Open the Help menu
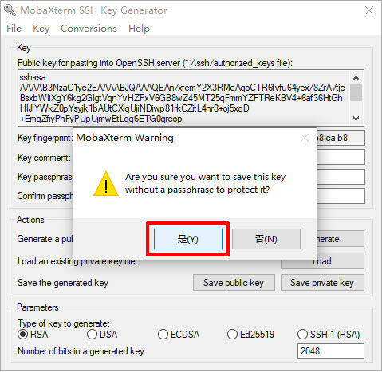 (139, 29)
